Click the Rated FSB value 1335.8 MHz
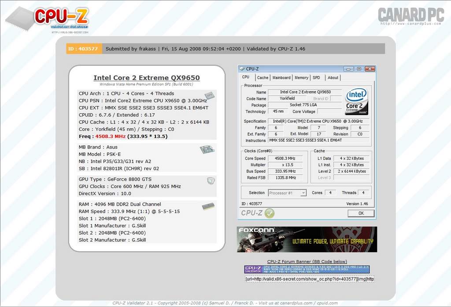Image resolution: width=451 pixels, height=307 pixels. (x=285, y=177)
